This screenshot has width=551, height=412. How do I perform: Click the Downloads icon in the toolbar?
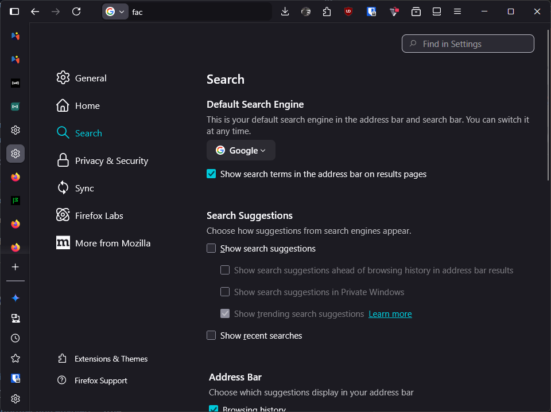(x=285, y=11)
